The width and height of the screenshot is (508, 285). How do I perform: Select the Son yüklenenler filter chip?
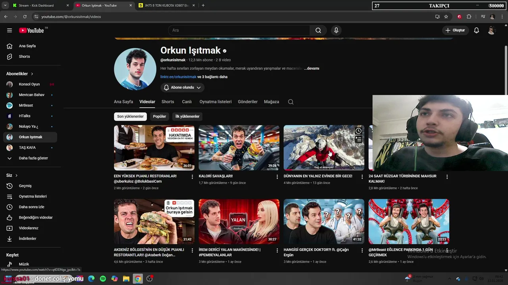pyautogui.click(x=130, y=116)
